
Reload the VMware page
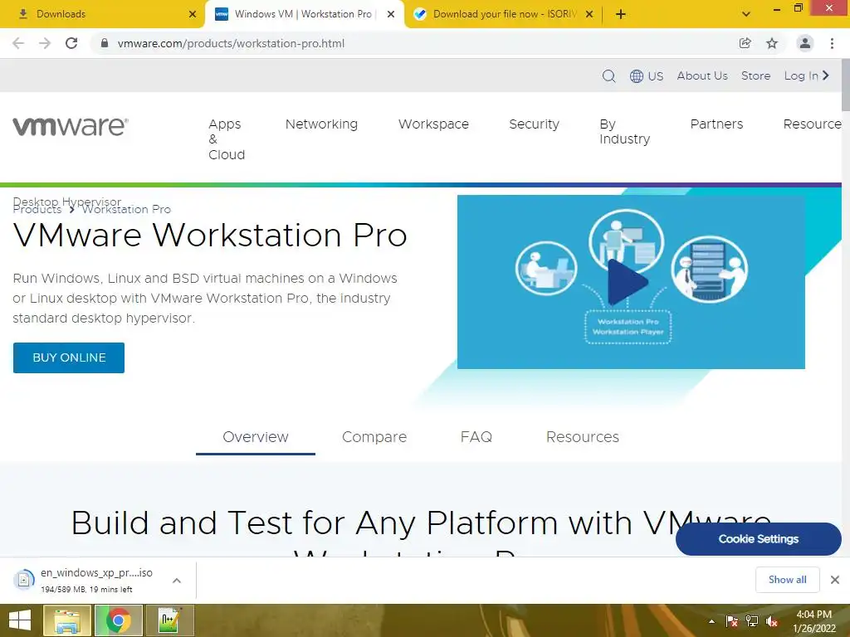click(x=71, y=43)
